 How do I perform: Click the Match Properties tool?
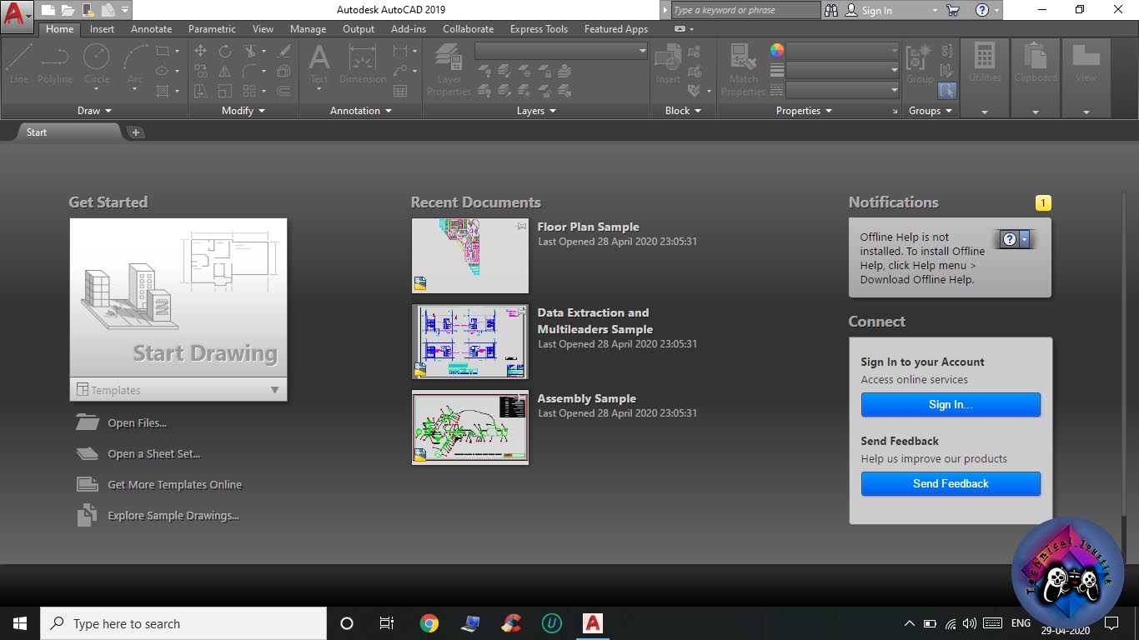pyautogui.click(x=743, y=70)
